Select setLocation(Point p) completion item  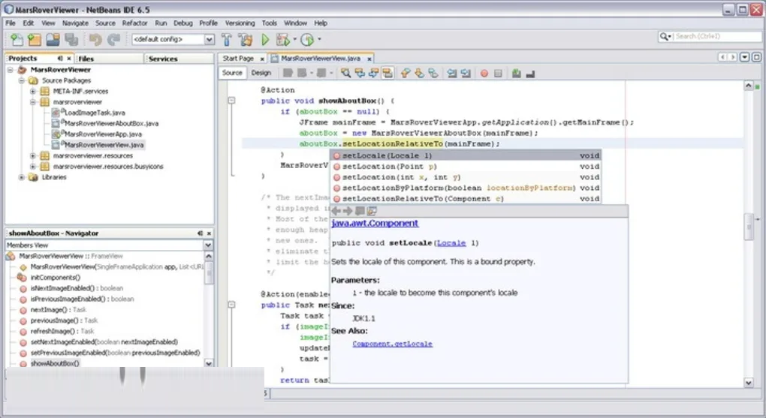click(466, 167)
